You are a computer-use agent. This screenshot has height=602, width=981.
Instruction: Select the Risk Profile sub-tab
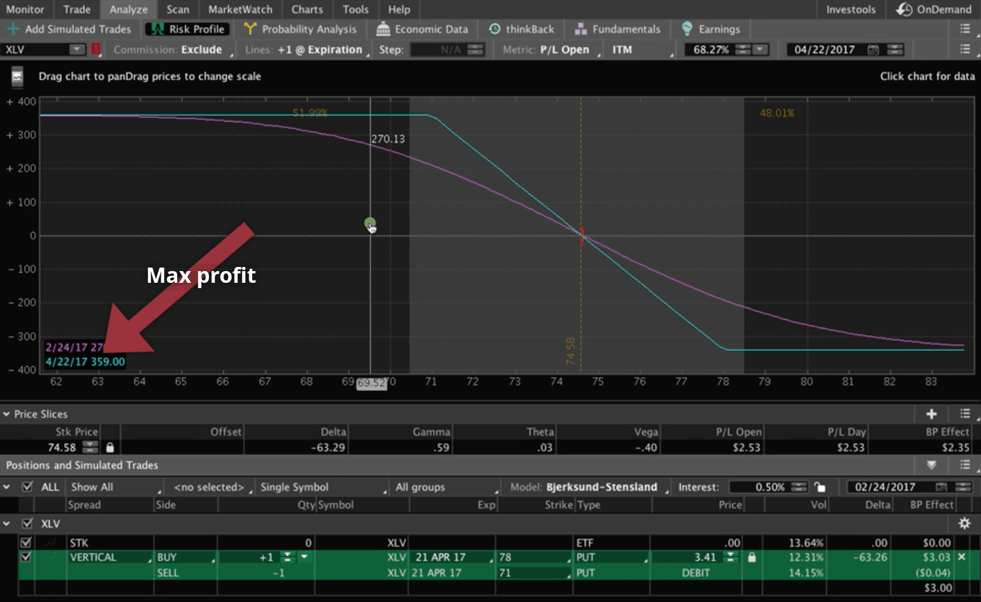click(187, 29)
